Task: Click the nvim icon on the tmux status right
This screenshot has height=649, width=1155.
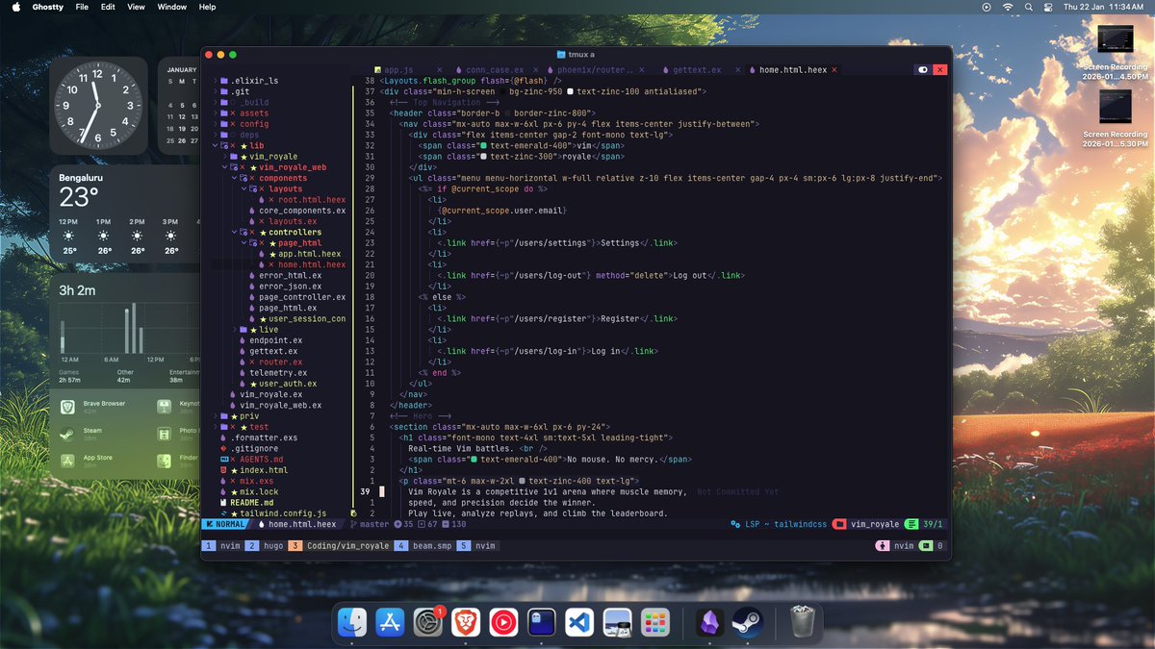Action: (x=885, y=545)
